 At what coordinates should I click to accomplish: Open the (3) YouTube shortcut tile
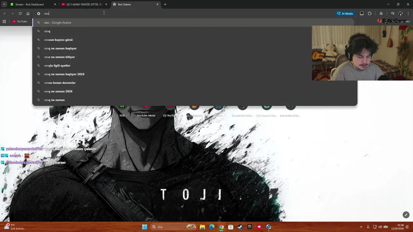(170, 111)
